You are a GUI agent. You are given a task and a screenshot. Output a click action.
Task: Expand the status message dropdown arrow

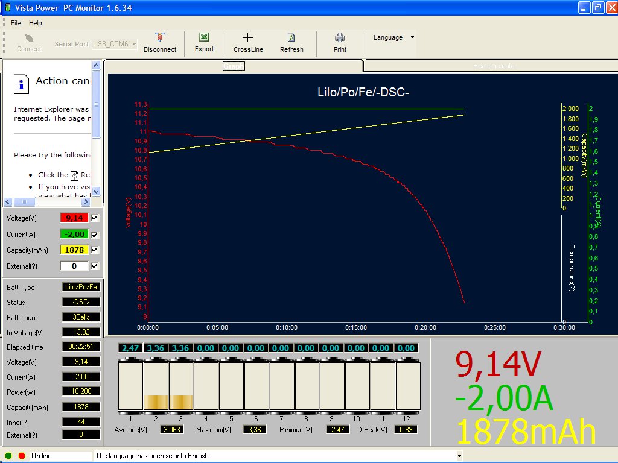click(x=460, y=456)
